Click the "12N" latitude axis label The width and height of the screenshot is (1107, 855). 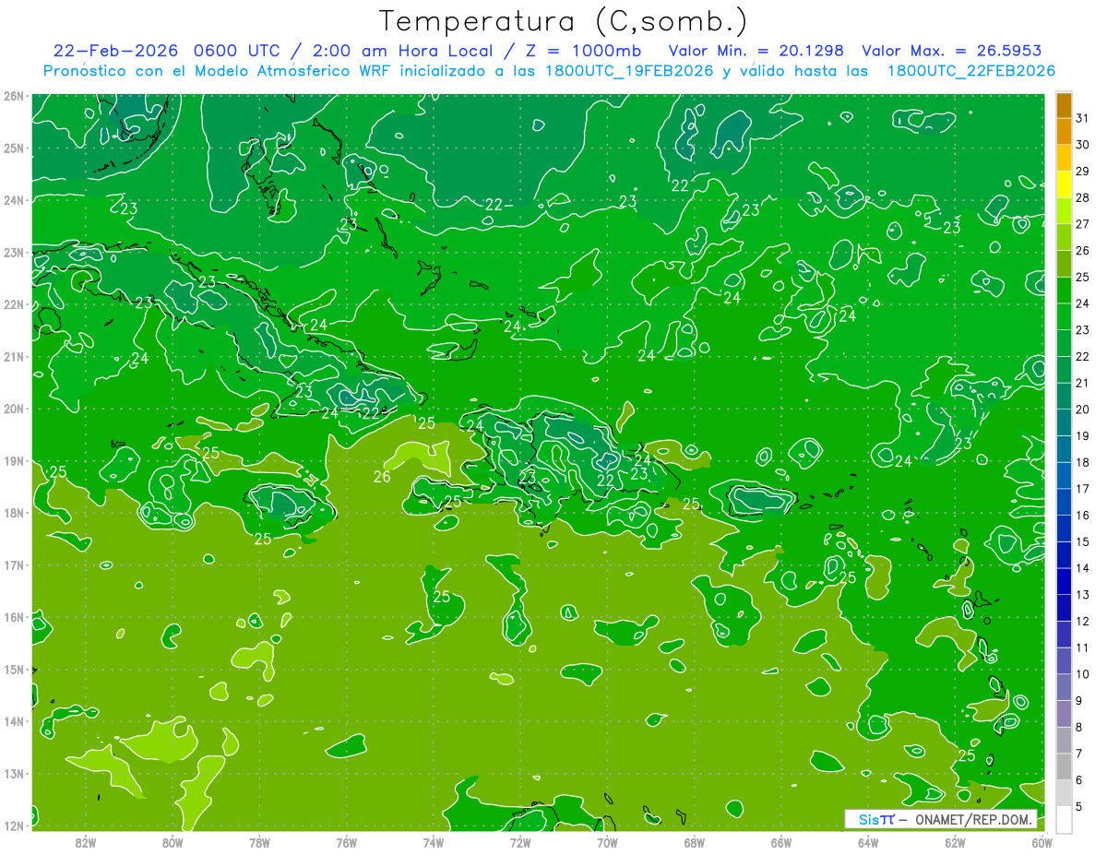[x=14, y=825]
